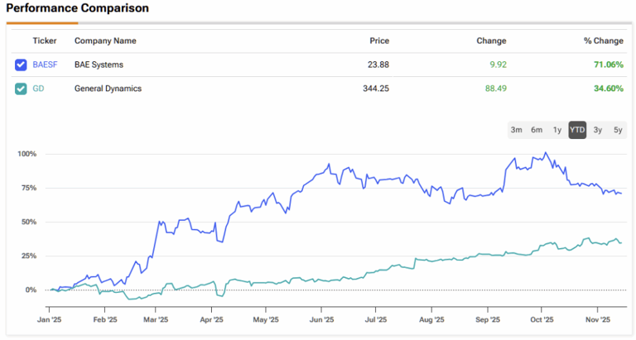Select the YTD time range
This screenshot has height=340, width=636.
(577, 130)
